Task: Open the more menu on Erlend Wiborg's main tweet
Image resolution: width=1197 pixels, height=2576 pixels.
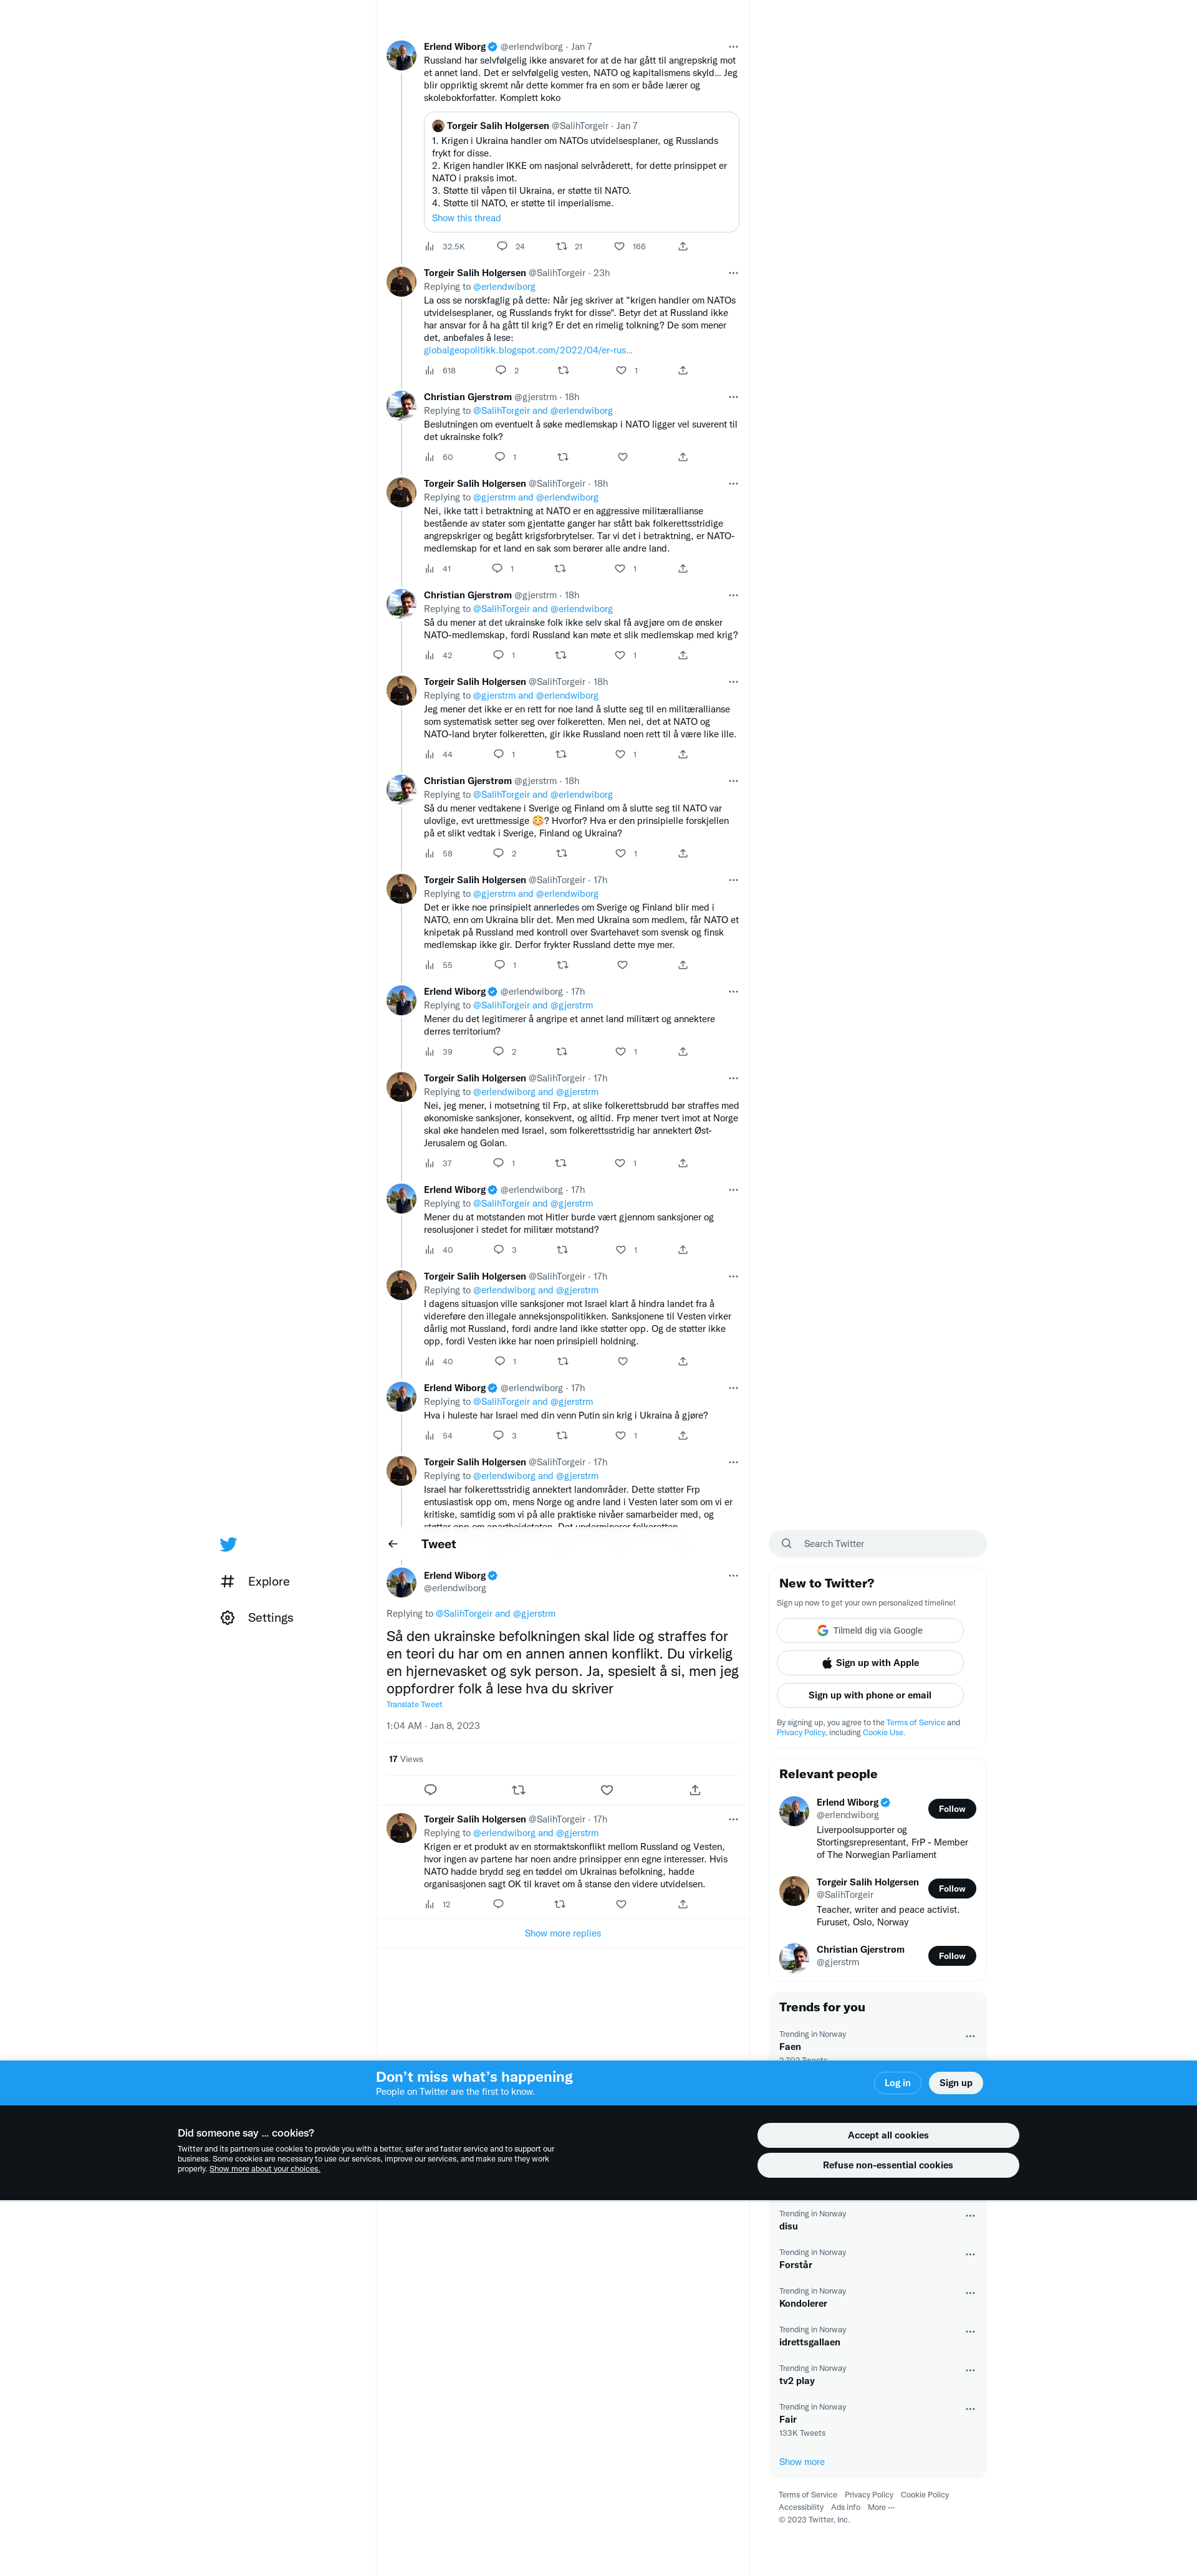Action: [733, 1575]
